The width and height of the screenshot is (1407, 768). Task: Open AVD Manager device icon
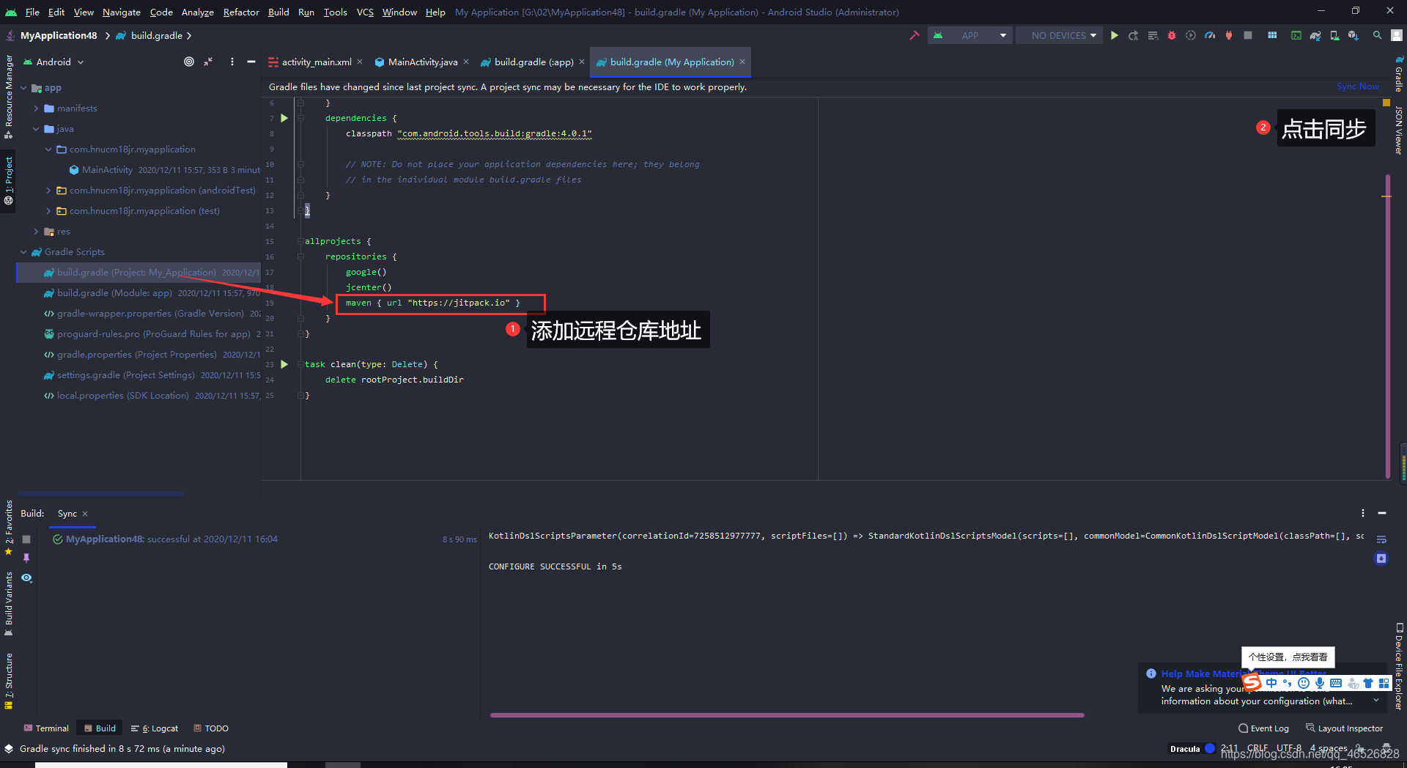pos(1334,35)
